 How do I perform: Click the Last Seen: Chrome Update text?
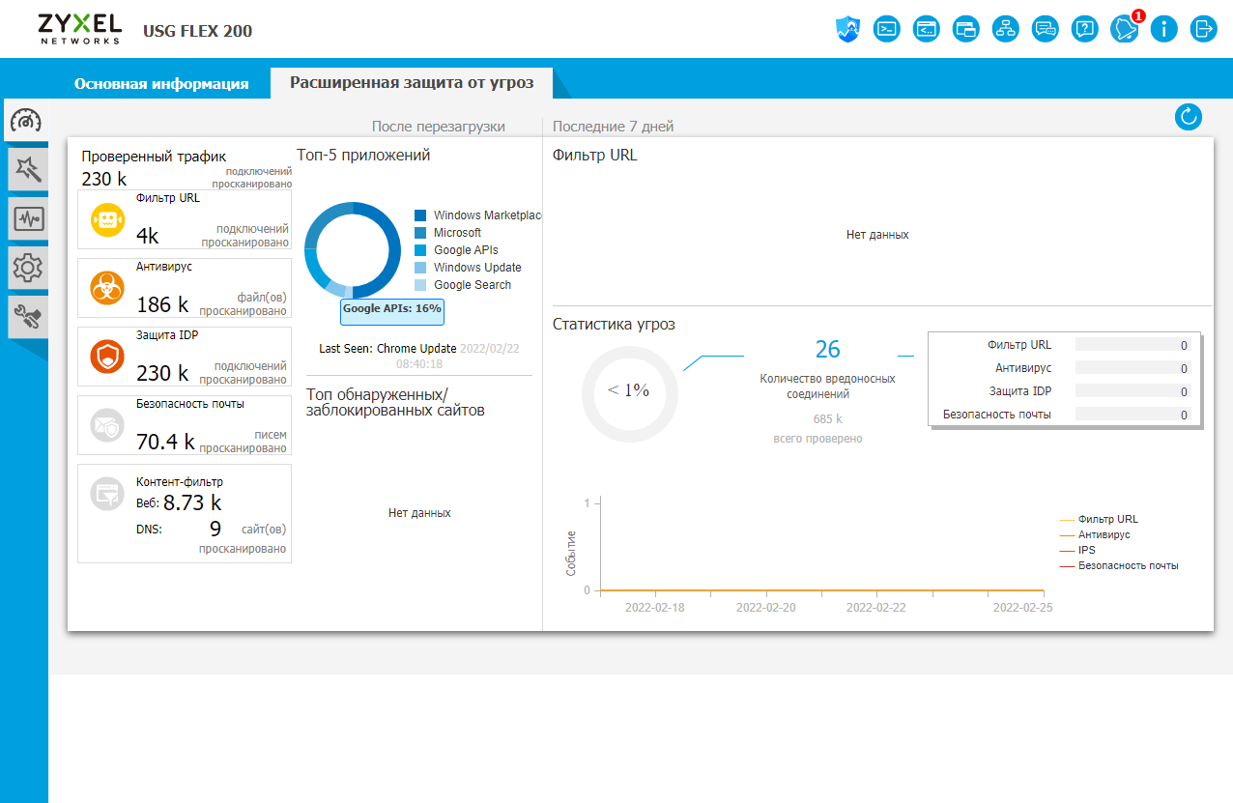387,348
